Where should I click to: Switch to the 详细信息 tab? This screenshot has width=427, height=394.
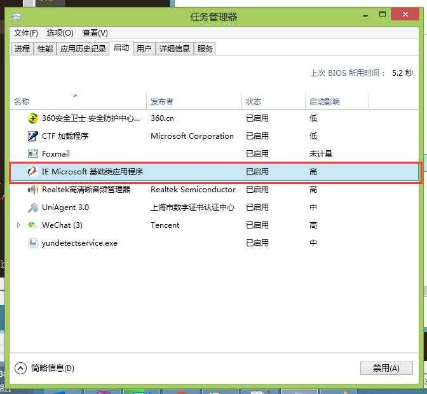175,49
